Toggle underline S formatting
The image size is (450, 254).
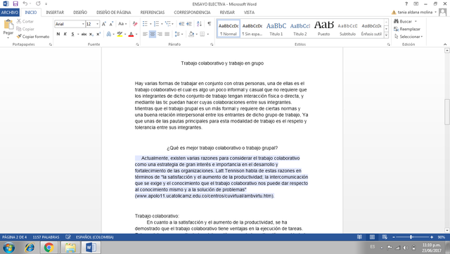(72, 34)
